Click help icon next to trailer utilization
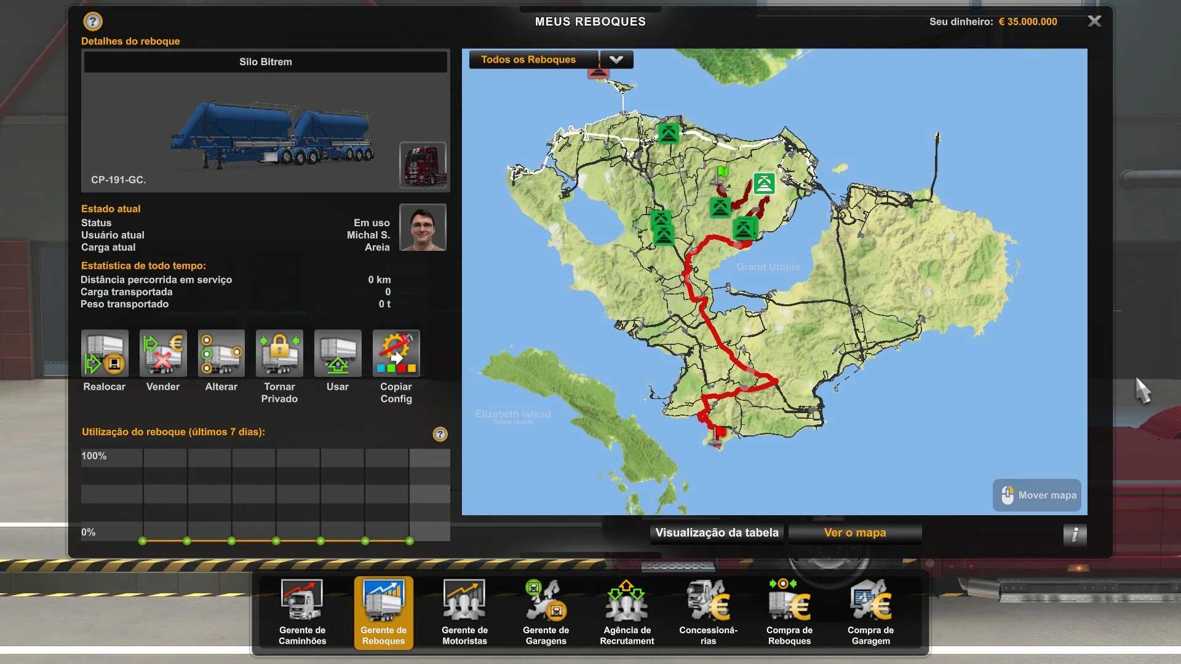Viewport: 1181px width, 664px height. [440, 435]
